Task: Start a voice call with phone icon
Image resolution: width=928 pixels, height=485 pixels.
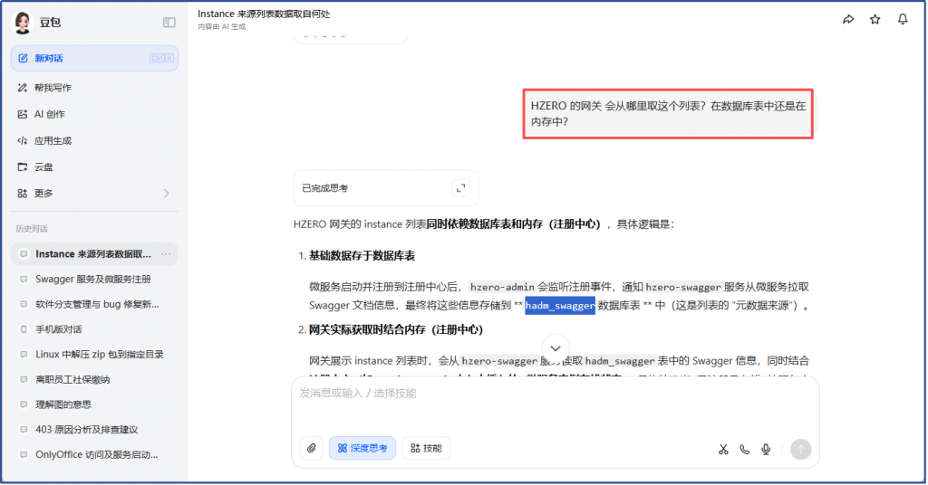Action: pos(744,449)
